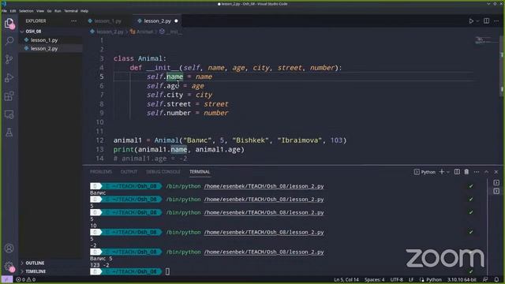Change LF end-of-line sequence
This screenshot has width=505, height=284.
tap(411, 279)
